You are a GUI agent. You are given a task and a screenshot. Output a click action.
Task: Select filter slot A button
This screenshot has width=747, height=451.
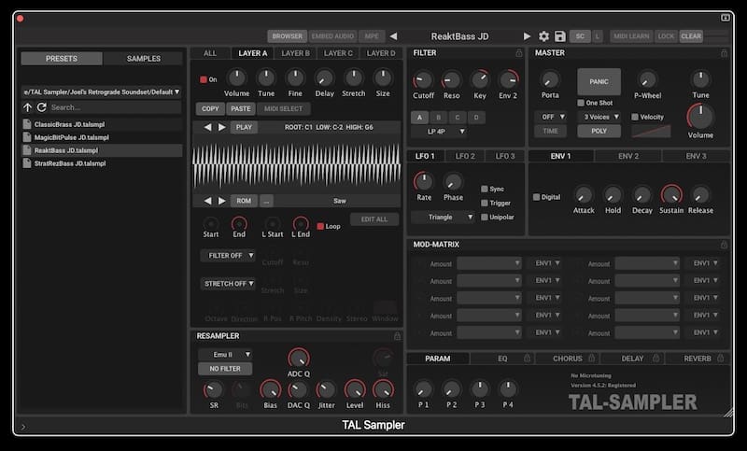419,117
